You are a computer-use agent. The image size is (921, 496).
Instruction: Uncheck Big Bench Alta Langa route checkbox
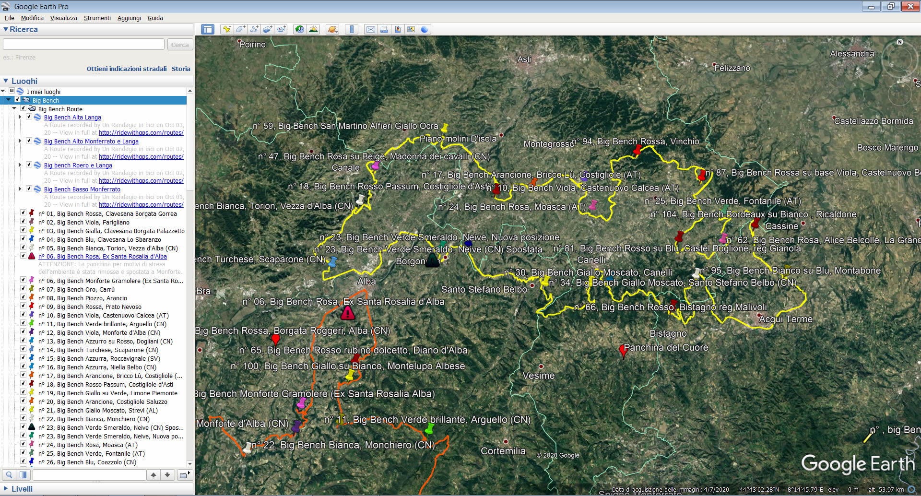click(x=29, y=117)
